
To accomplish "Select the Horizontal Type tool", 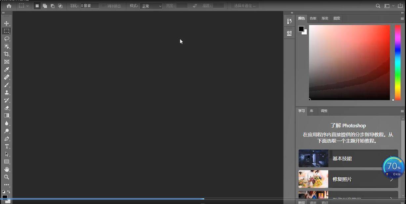I will click(x=7, y=146).
